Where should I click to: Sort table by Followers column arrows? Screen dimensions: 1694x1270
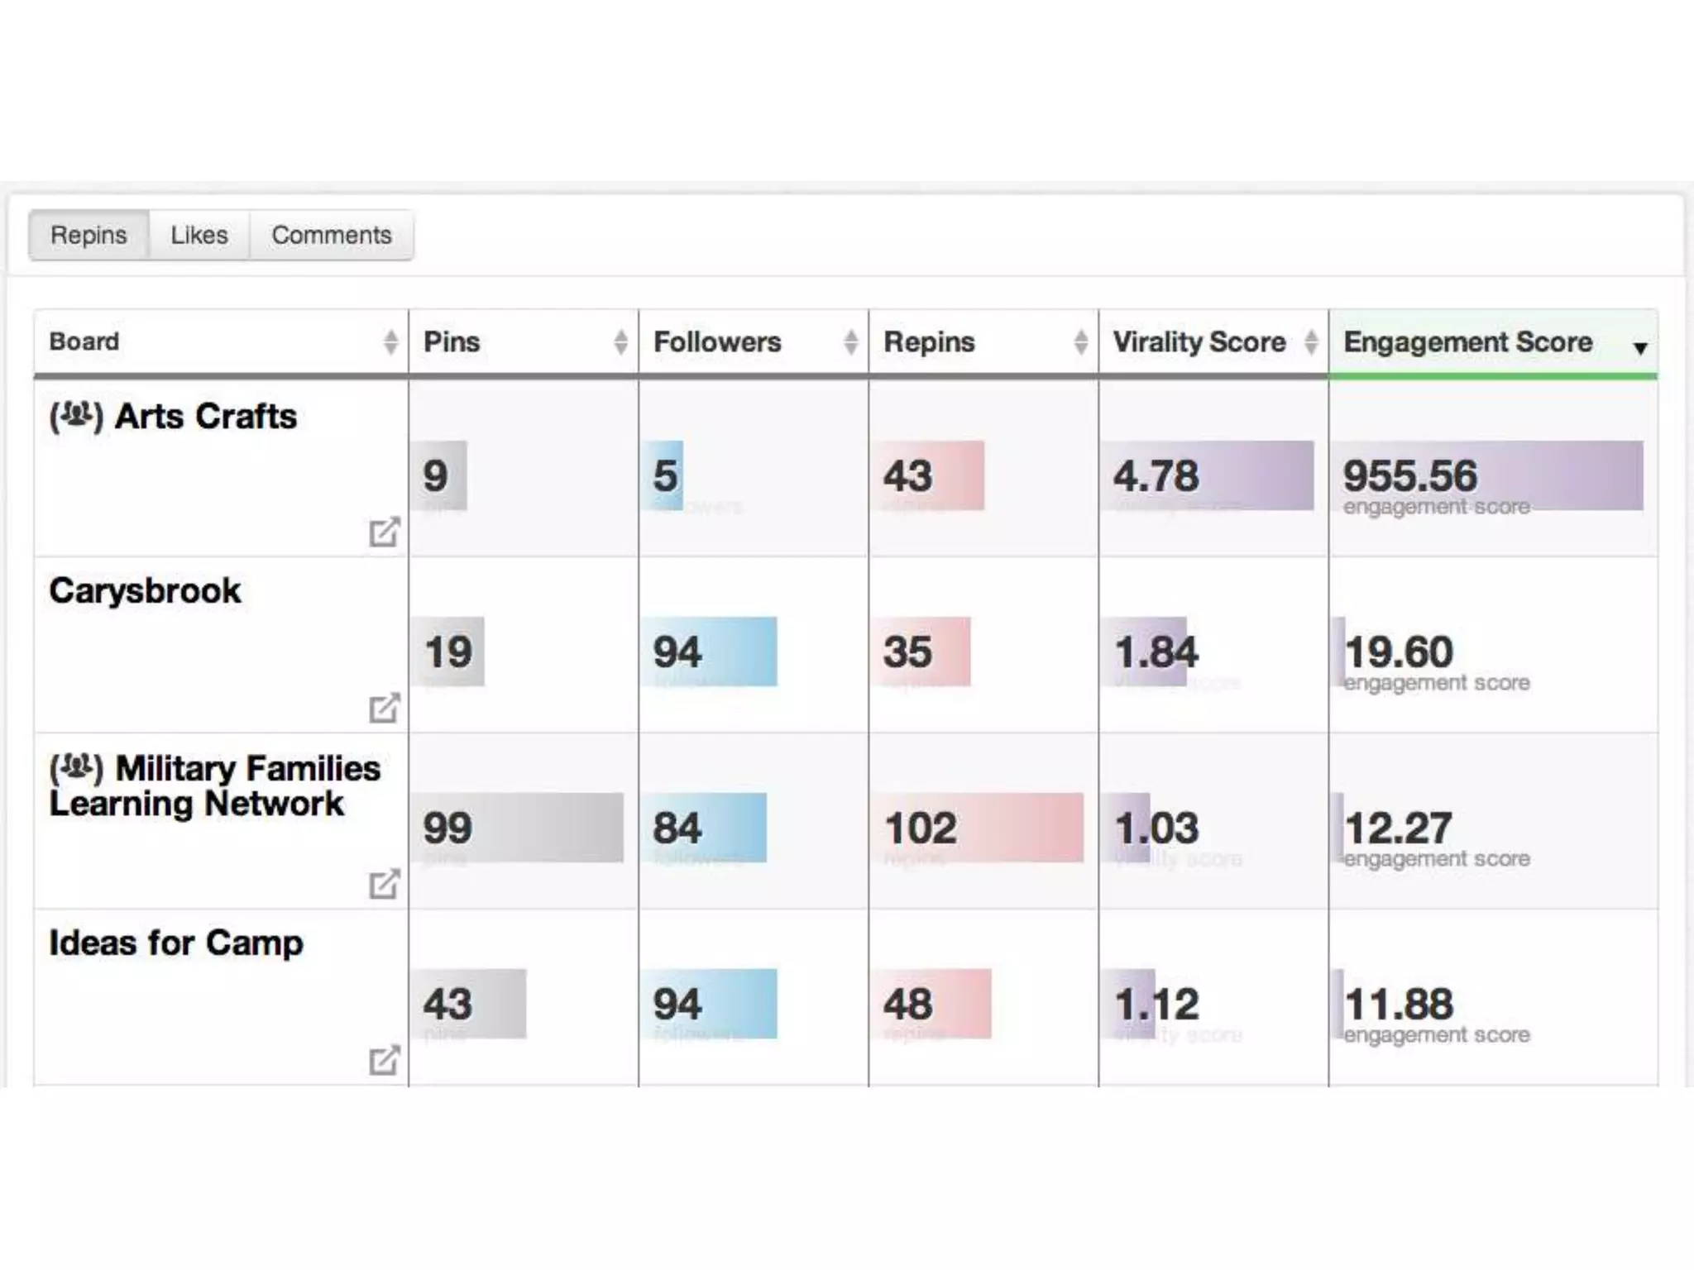coord(850,341)
